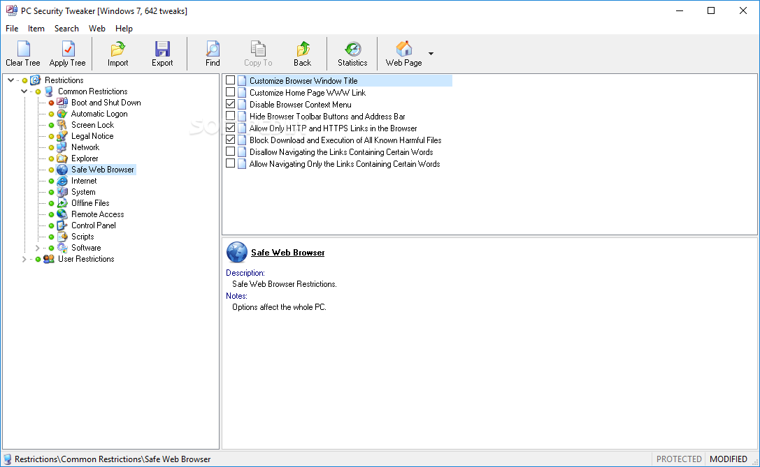Select the Remote Access tree icon
This screenshot has height=467, width=760.
coord(62,214)
